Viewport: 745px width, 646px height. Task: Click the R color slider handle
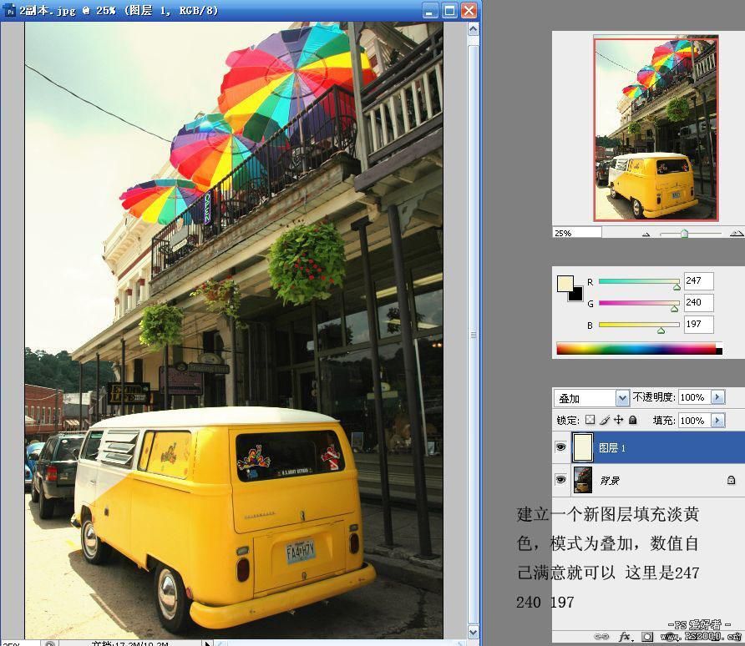click(x=677, y=286)
